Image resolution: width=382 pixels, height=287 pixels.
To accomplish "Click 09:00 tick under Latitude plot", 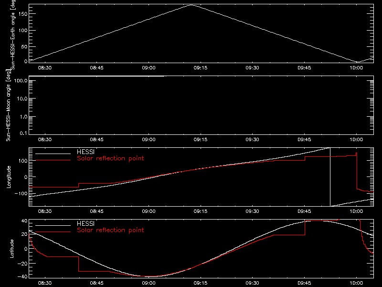I will coord(149,283).
